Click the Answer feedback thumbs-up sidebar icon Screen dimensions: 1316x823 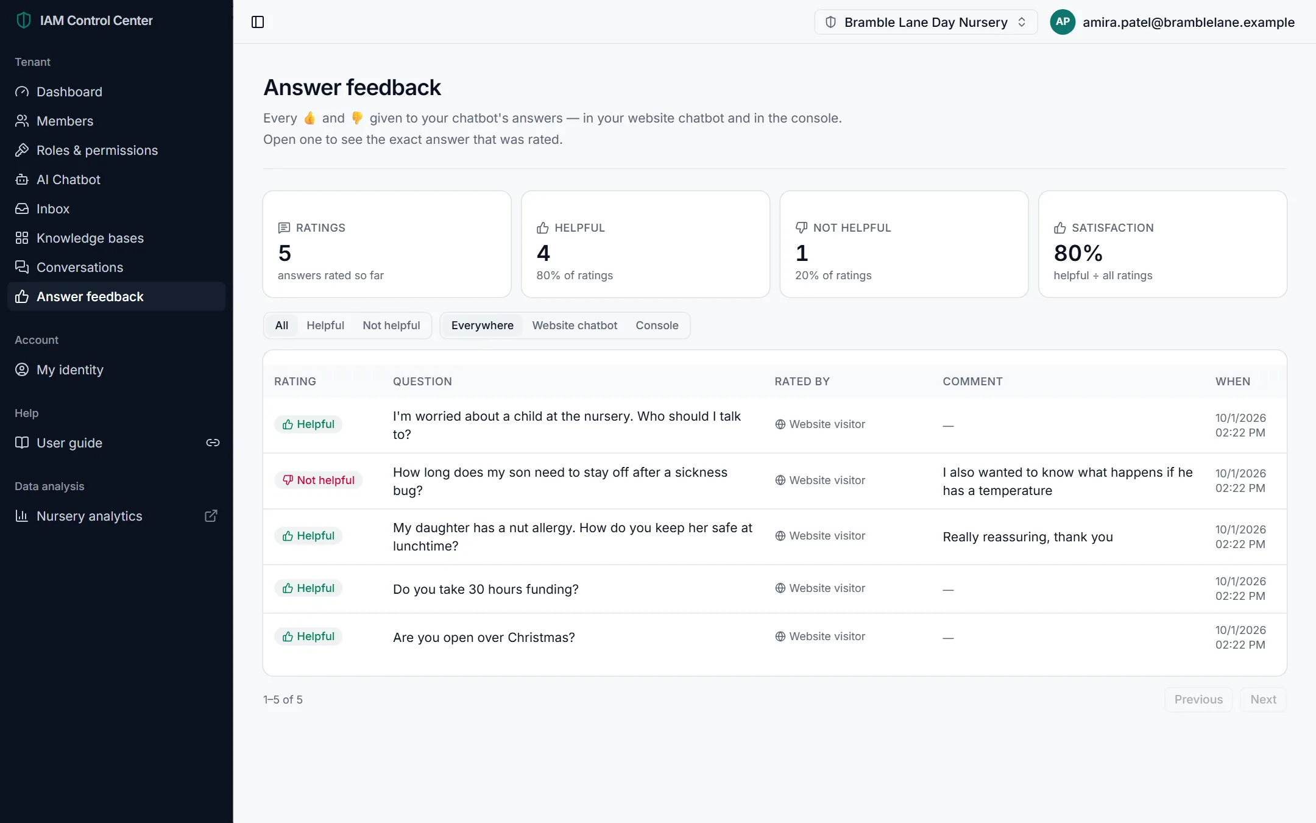(x=22, y=296)
